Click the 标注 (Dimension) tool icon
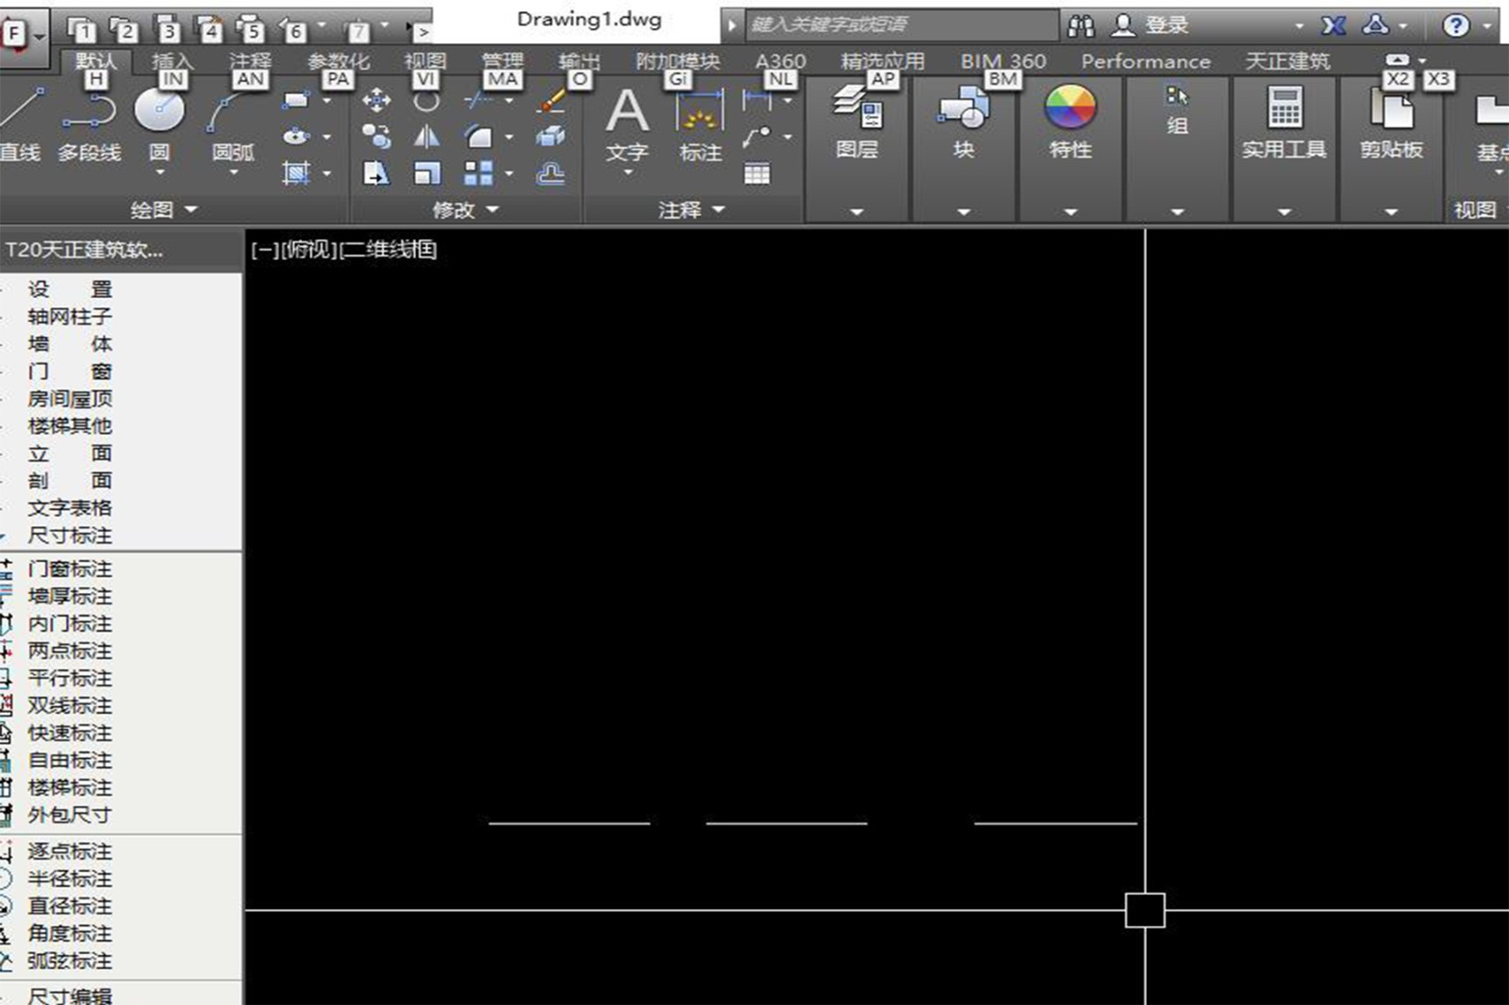The height and width of the screenshot is (1005, 1509). [x=700, y=124]
